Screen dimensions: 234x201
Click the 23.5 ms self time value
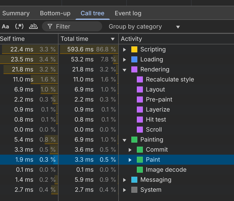(x=22, y=59)
